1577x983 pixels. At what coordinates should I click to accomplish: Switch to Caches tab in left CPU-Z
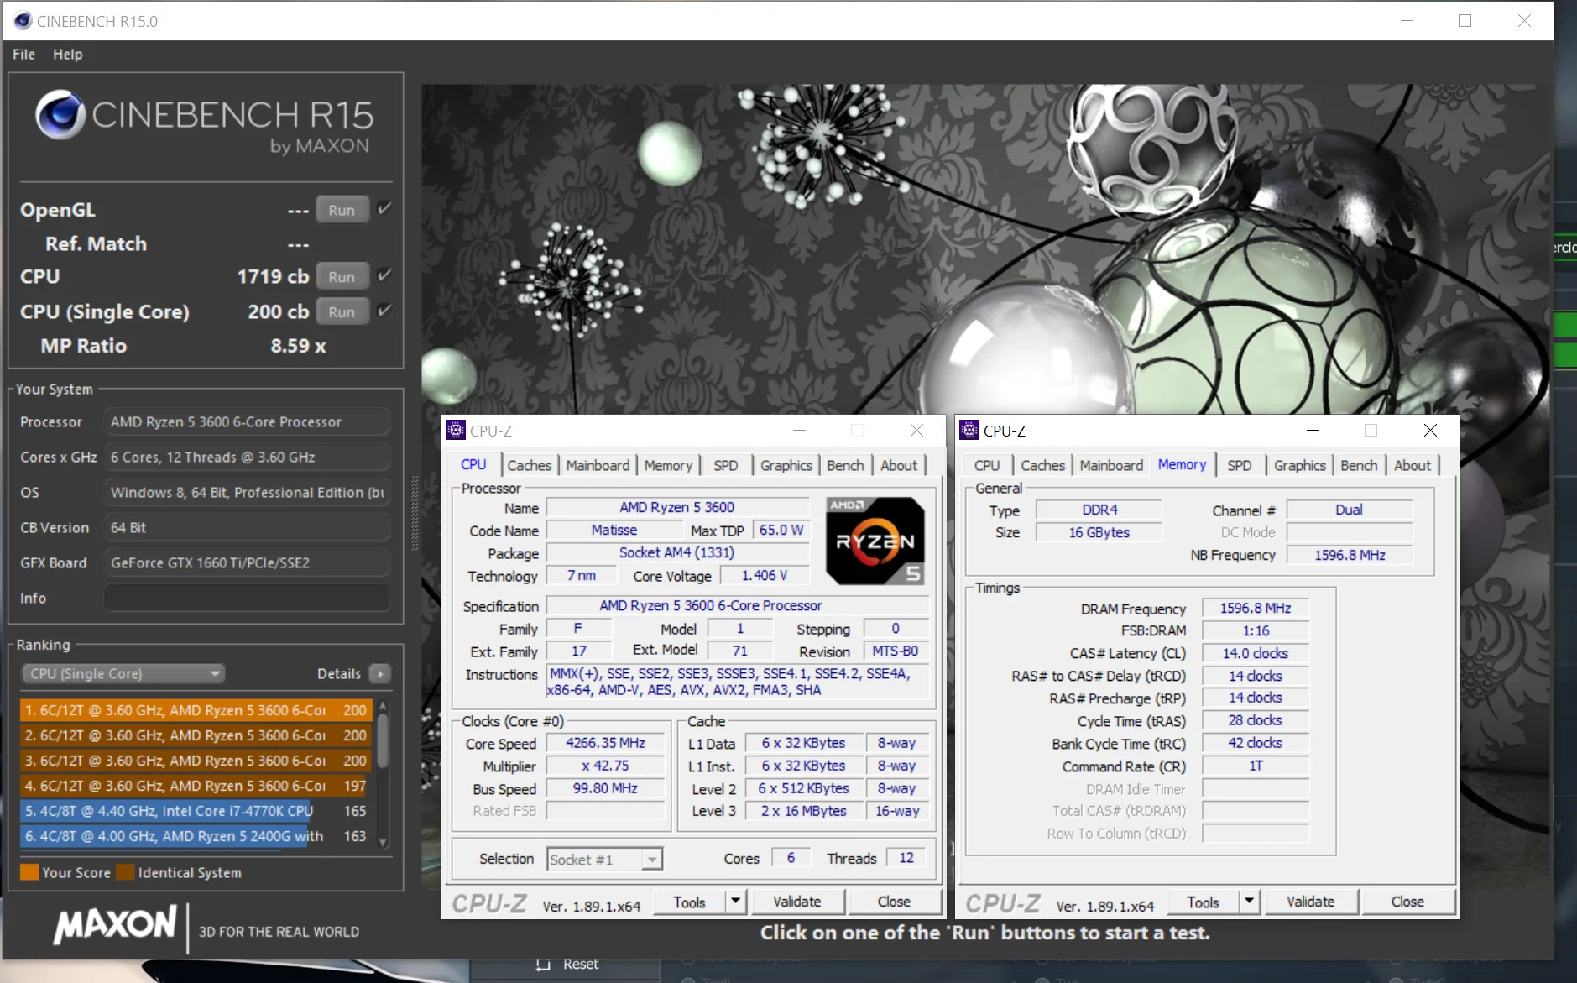[530, 465]
